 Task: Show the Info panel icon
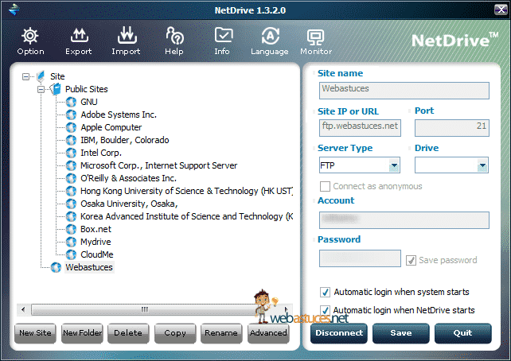tap(222, 36)
